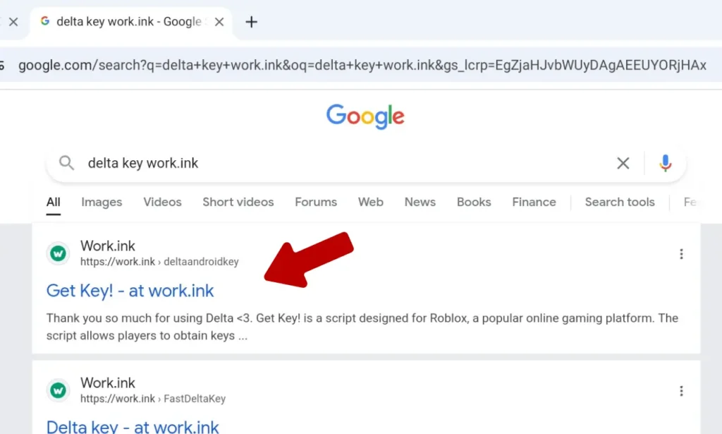Close the delta key work.ink tab
The width and height of the screenshot is (722, 434).
(219, 22)
